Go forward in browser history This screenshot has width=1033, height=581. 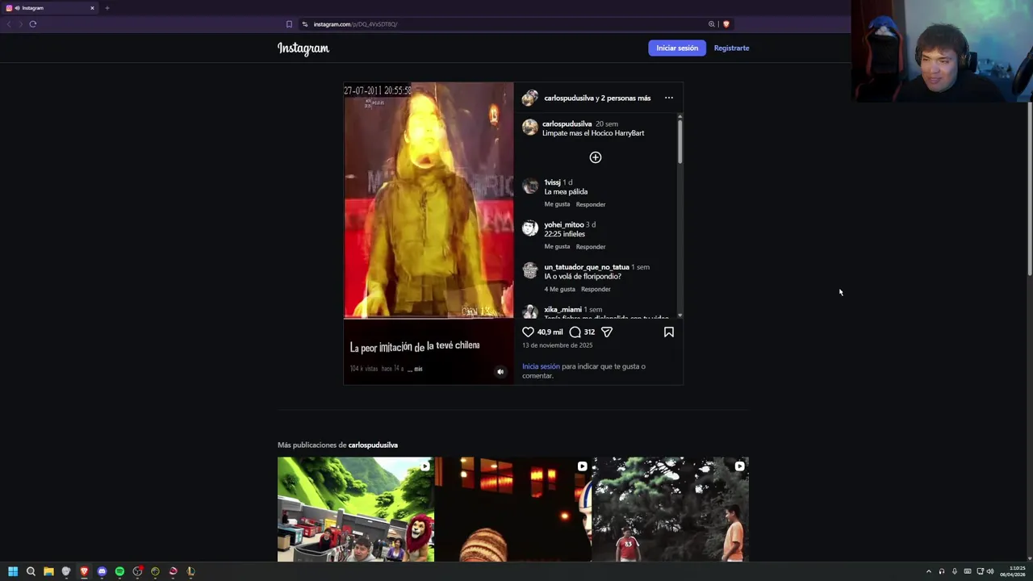20,24
